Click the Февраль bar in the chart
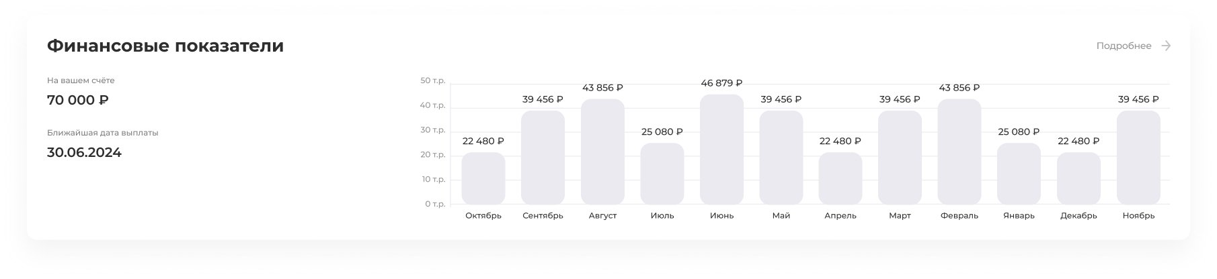This screenshot has height=279, width=1217. tap(959, 152)
